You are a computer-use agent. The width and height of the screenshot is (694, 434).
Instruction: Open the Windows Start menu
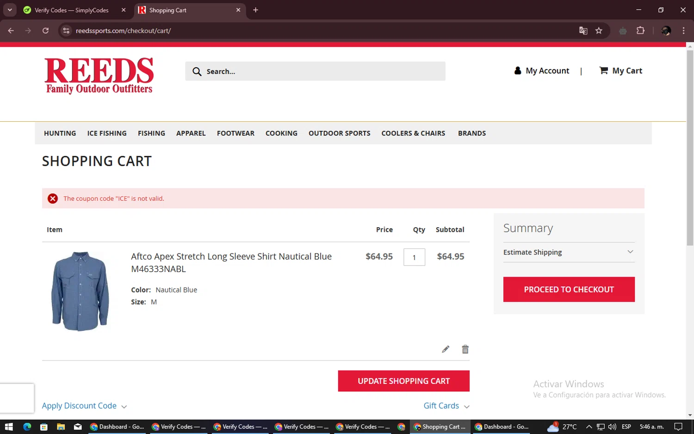point(9,427)
